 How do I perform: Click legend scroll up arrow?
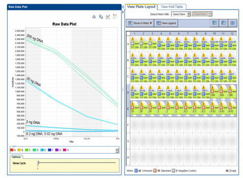[117, 149]
